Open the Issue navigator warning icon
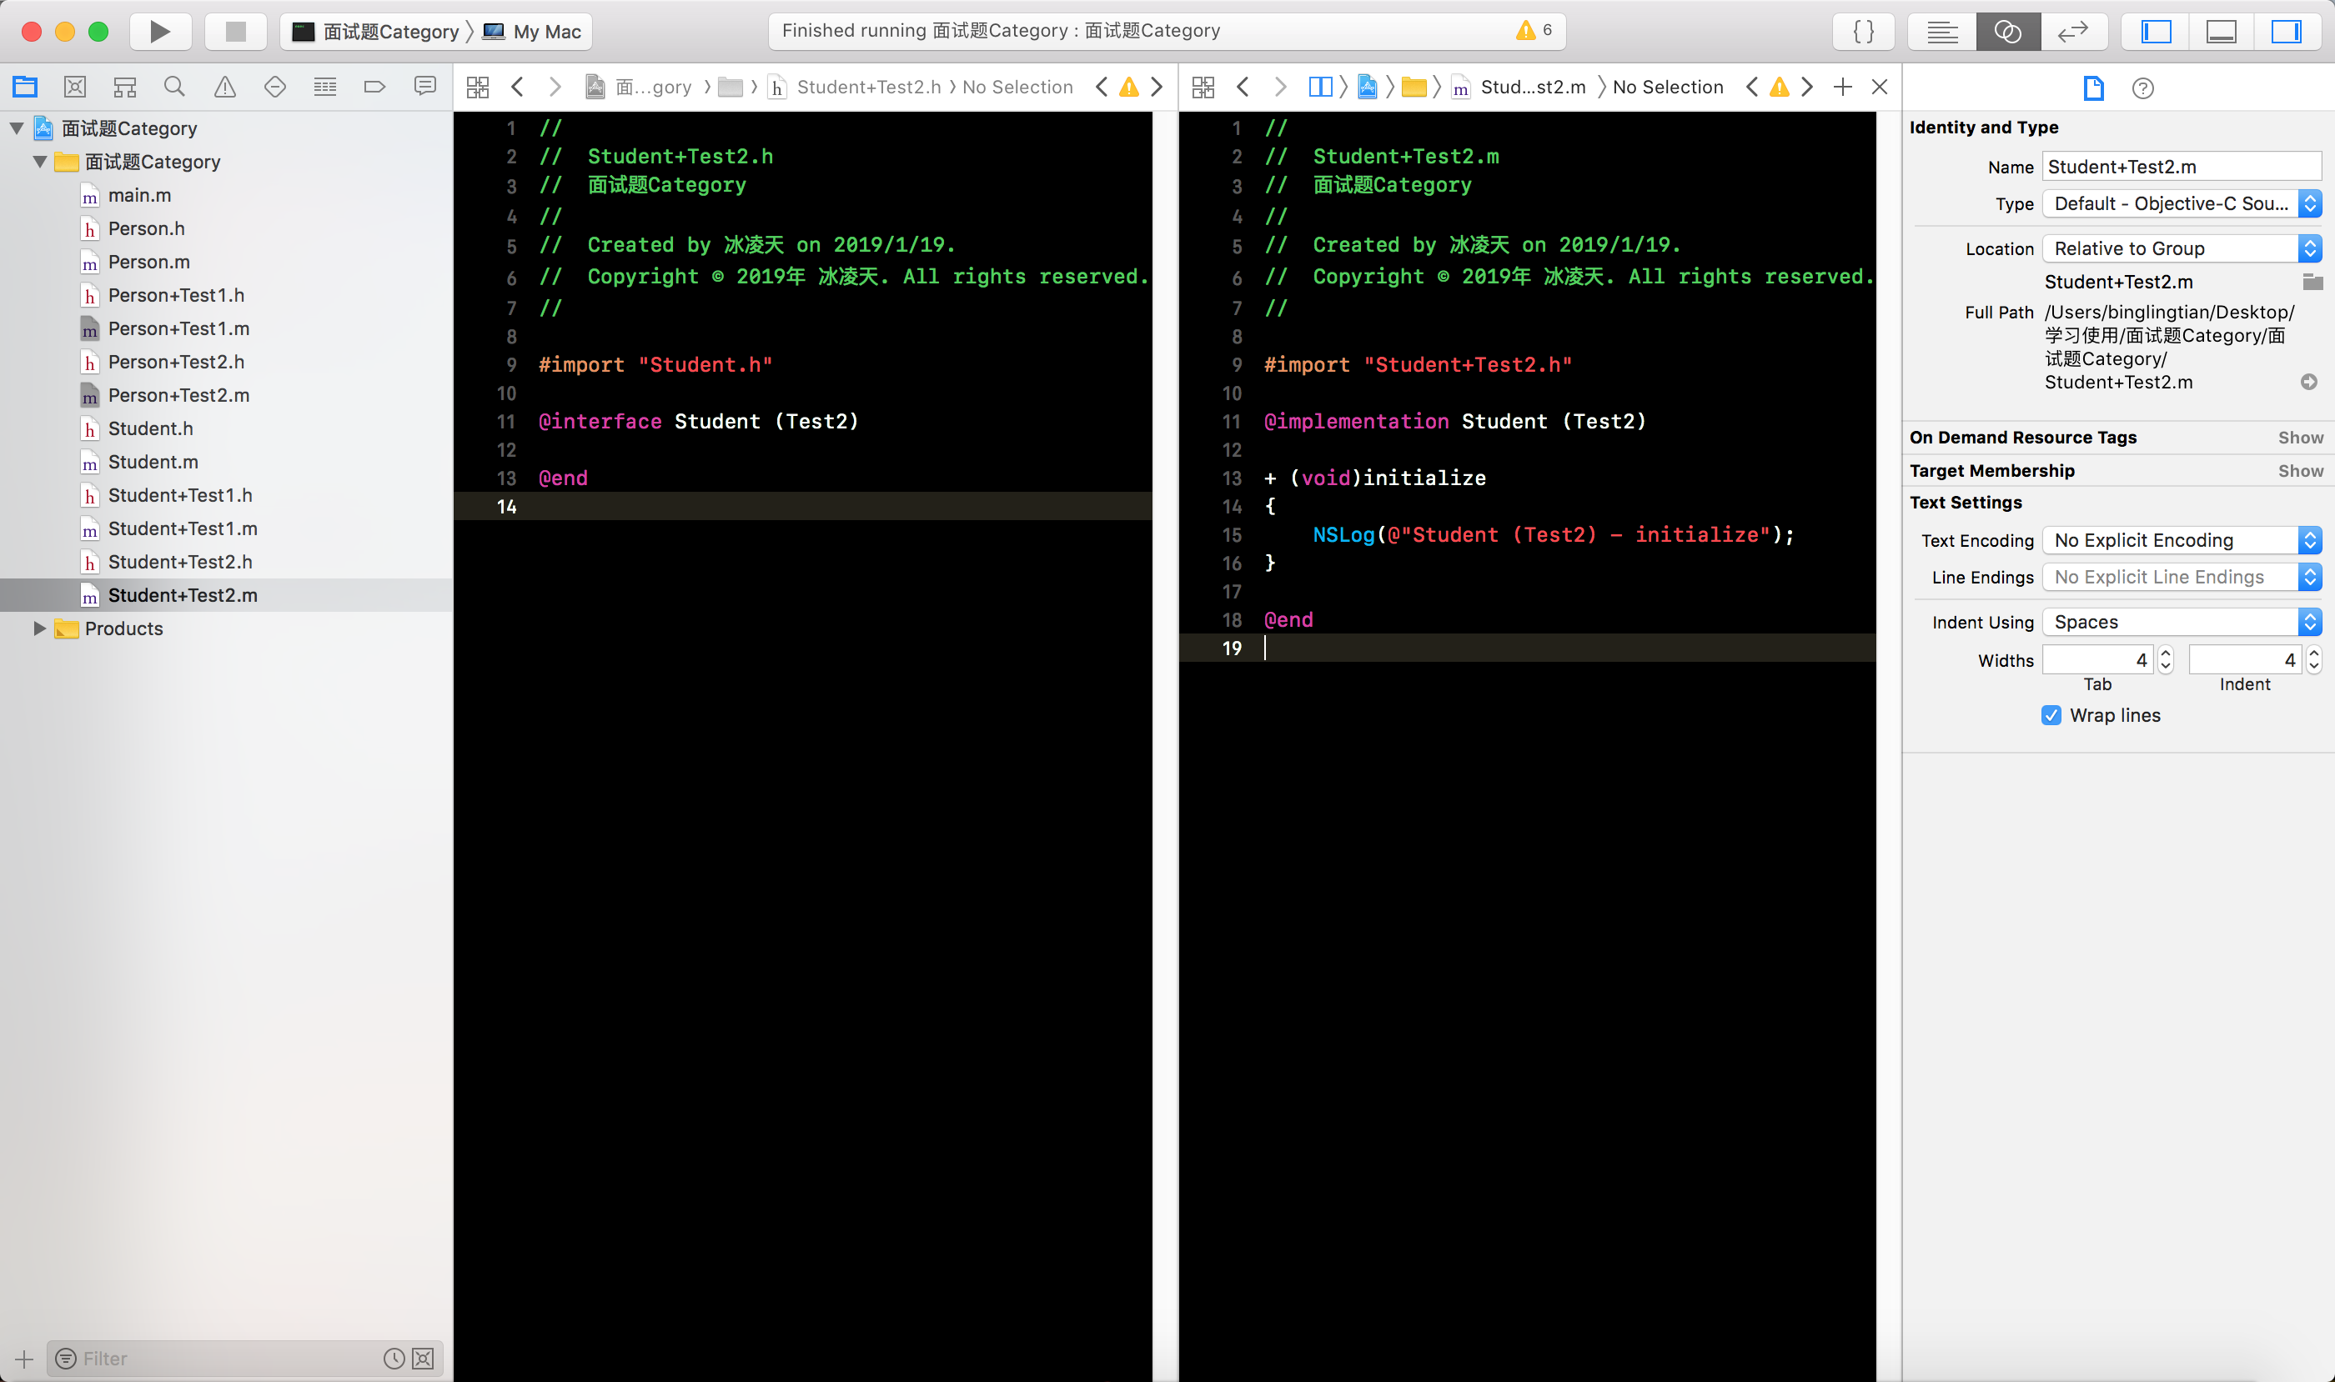The height and width of the screenshot is (1382, 2335). click(x=224, y=88)
